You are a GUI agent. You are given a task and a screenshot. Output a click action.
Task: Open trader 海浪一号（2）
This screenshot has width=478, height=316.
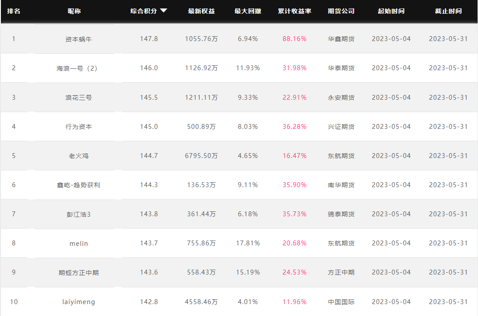77,68
